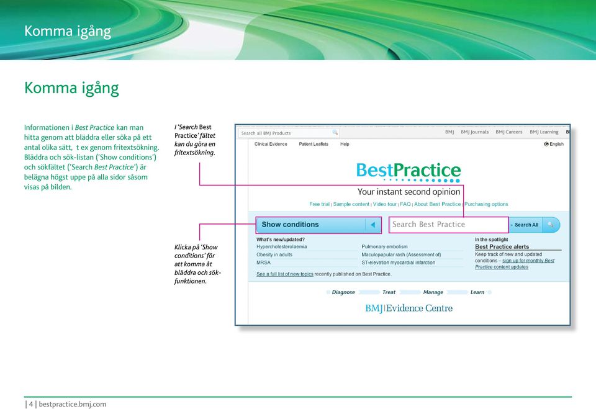The height and width of the screenshot is (409, 596).
Task: Click the Search Best Practice field
Action: (x=448, y=225)
